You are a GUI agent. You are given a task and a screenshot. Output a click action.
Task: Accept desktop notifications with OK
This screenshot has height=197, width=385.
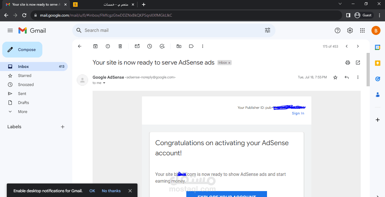tap(92, 191)
